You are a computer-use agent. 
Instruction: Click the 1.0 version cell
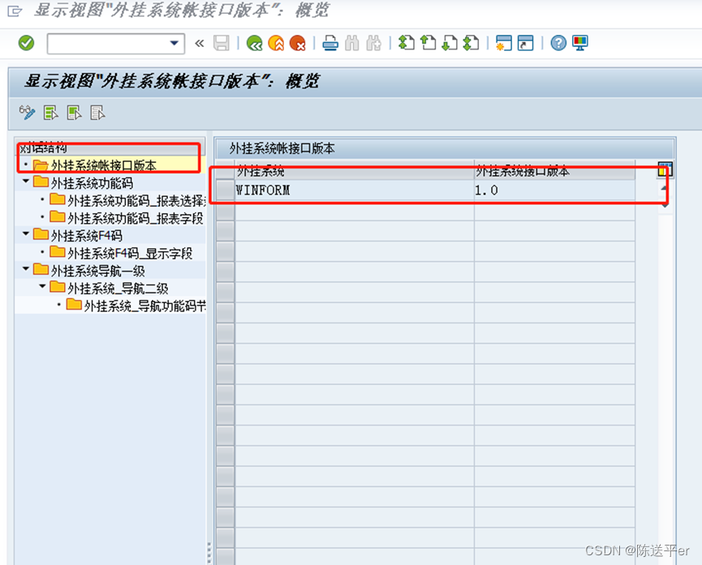click(x=554, y=190)
